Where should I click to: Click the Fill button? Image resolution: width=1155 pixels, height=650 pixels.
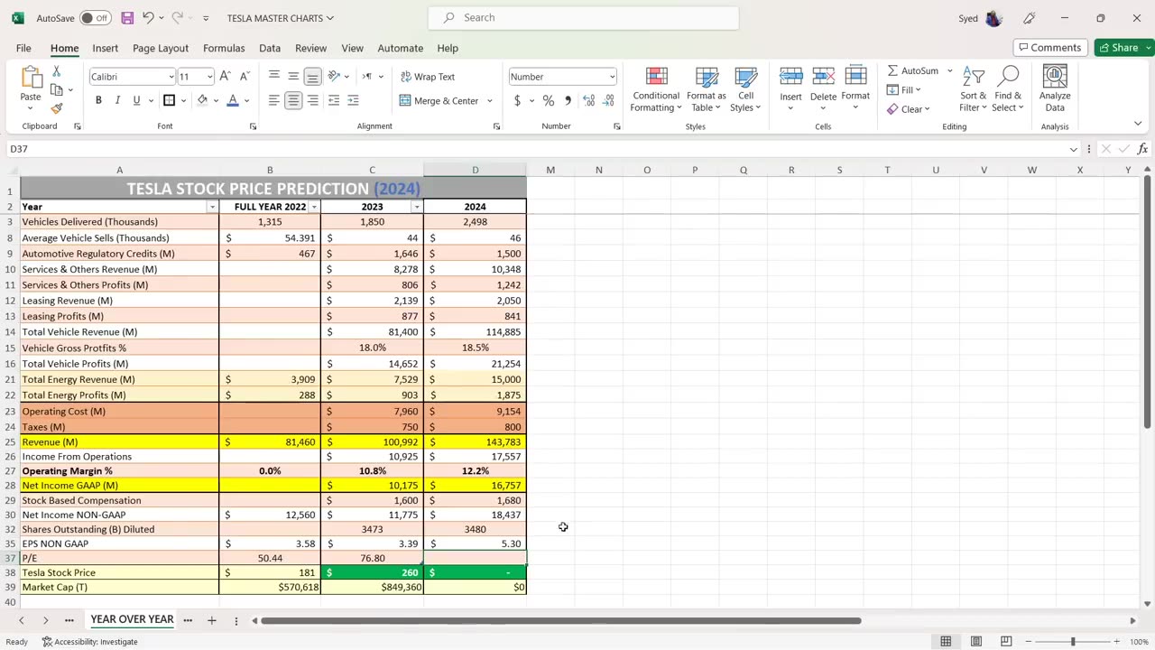(x=904, y=90)
